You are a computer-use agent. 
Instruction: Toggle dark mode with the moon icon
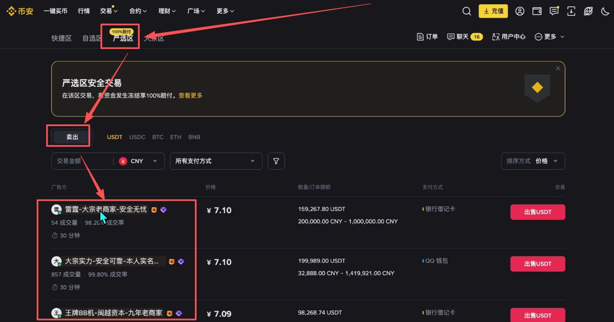pos(605,10)
